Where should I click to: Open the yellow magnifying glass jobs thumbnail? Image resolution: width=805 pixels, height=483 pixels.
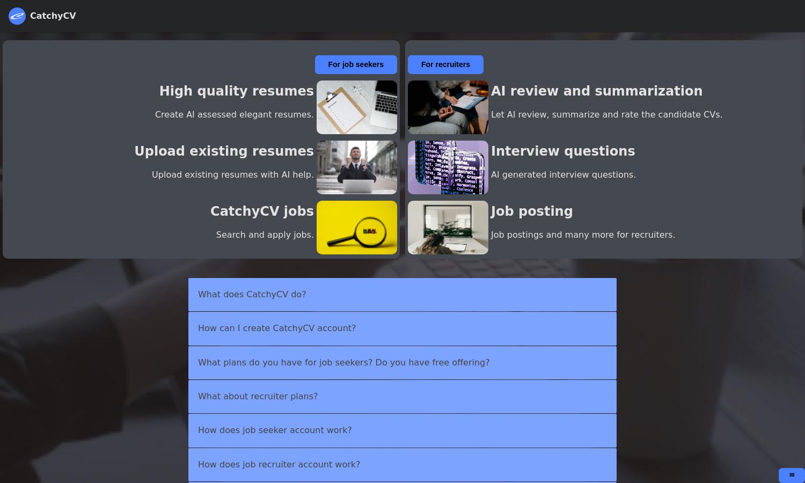click(x=357, y=228)
